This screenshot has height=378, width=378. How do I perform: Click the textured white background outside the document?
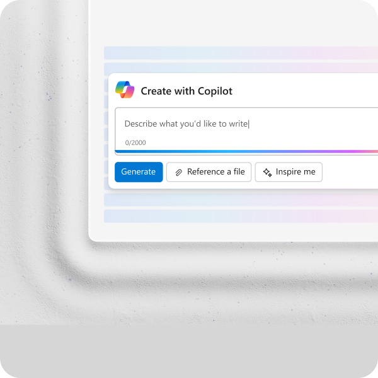pyautogui.click(x=43, y=169)
